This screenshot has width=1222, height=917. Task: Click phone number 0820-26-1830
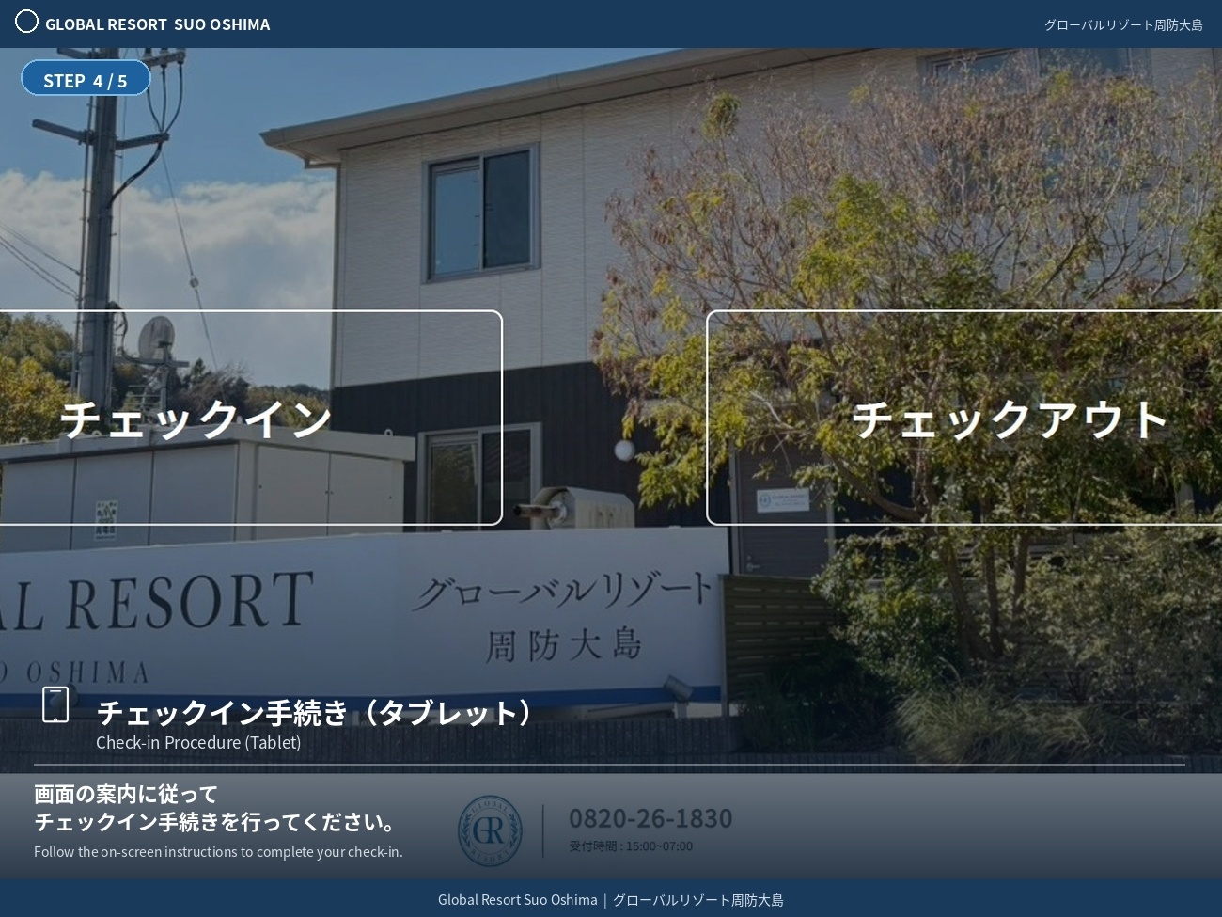(650, 818)
